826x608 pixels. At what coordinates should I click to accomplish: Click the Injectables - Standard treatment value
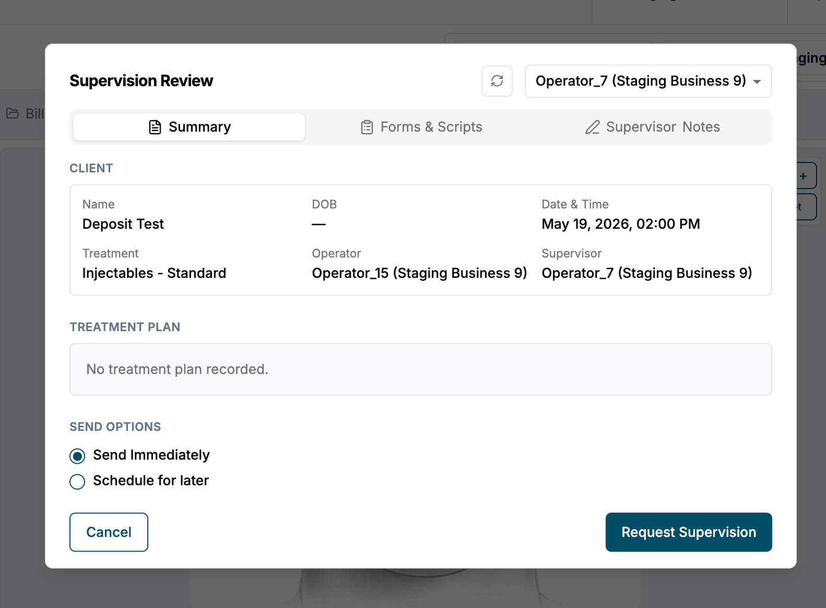pos(154,273)
